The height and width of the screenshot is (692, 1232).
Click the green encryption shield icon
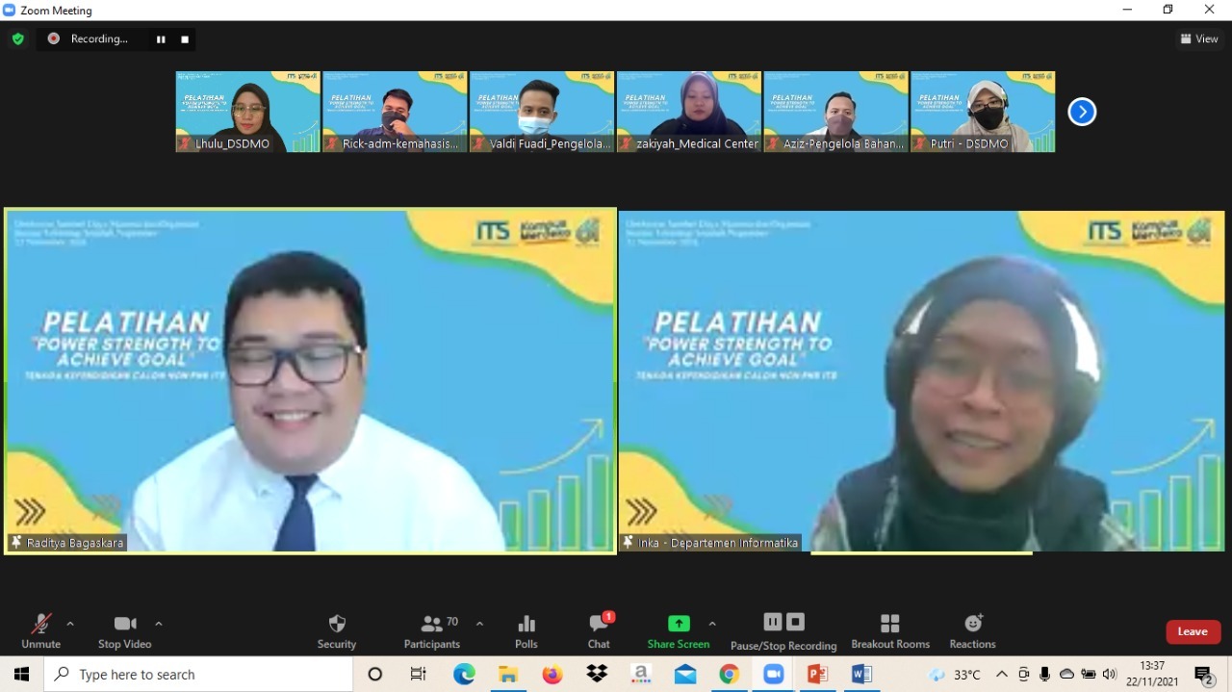[17, 38]
